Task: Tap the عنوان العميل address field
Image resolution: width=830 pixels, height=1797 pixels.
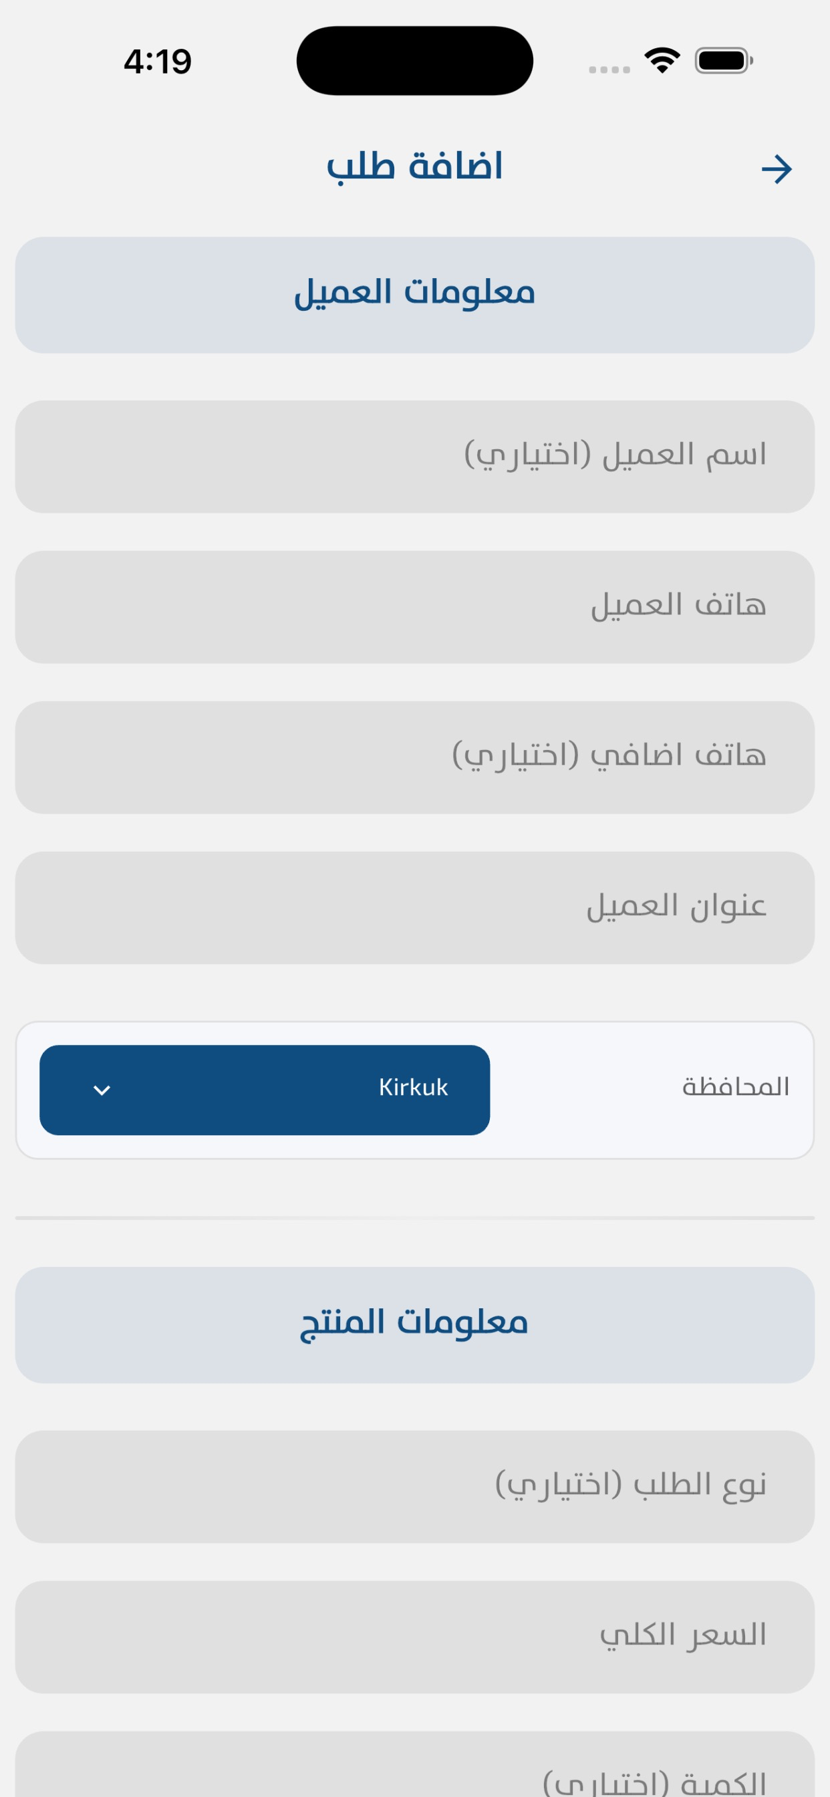Action: pyautogui.click(x=415, y=907)
